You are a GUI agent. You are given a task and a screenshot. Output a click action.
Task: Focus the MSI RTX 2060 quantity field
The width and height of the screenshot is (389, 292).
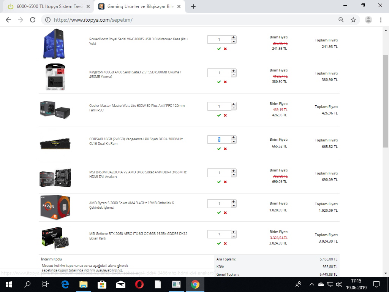219,234
